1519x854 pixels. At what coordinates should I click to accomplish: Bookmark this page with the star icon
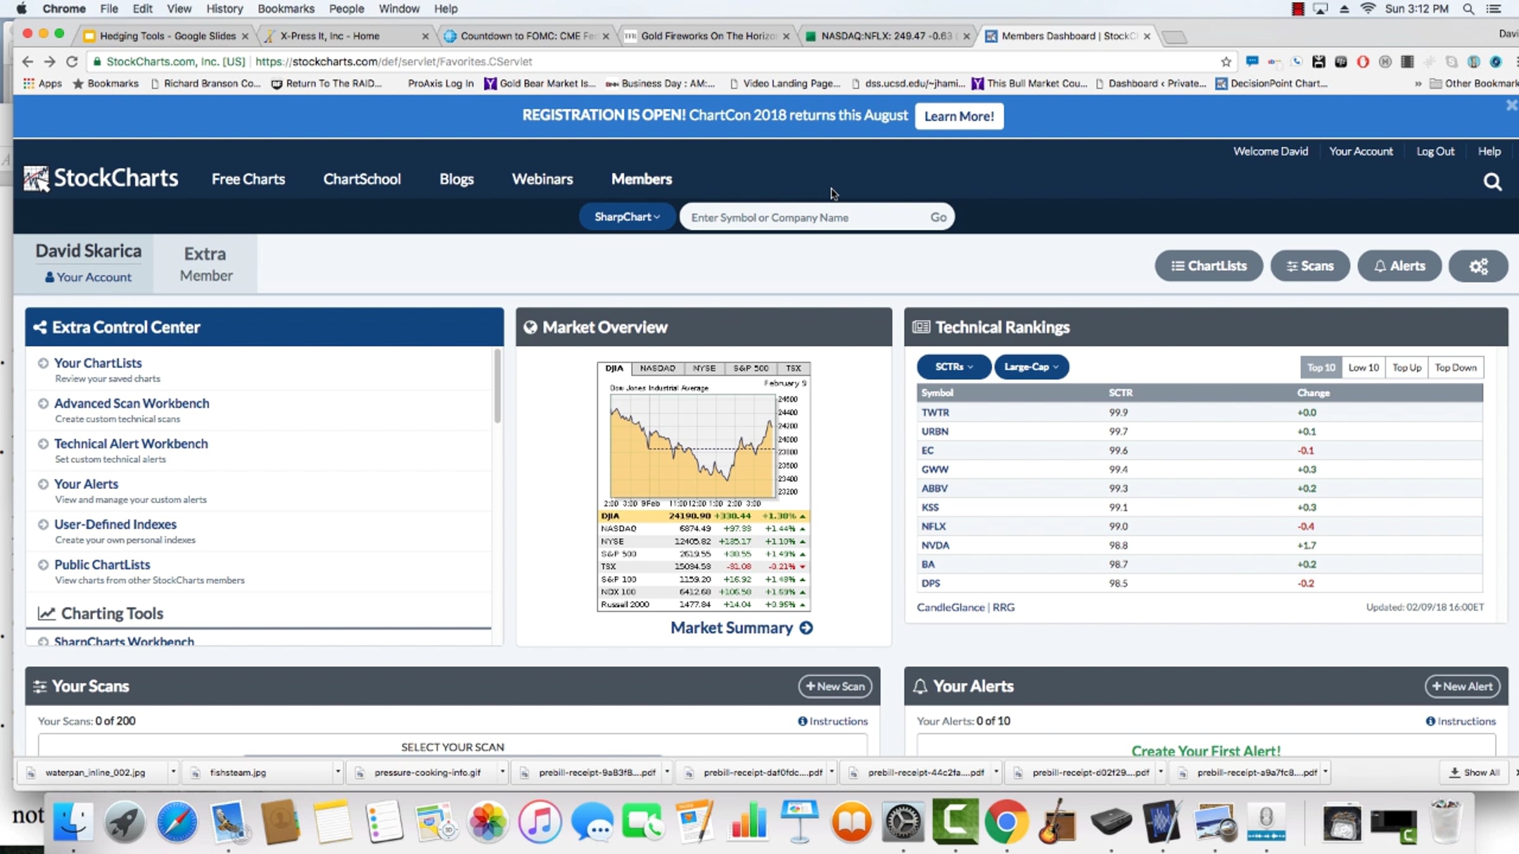coord(1226,61)
